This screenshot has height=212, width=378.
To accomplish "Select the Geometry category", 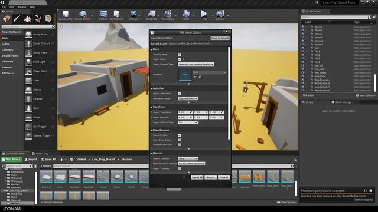I will pos(8,61).
